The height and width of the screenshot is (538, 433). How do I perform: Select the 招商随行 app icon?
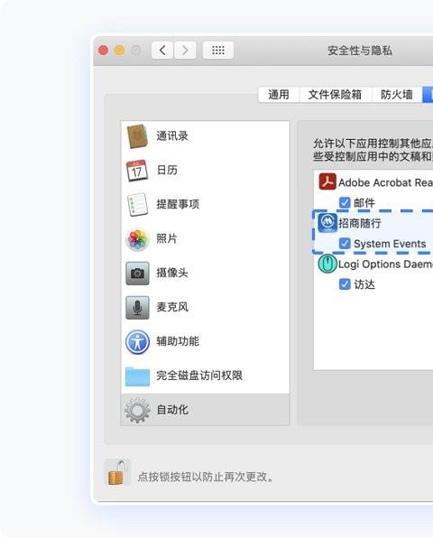pos(327,223)
